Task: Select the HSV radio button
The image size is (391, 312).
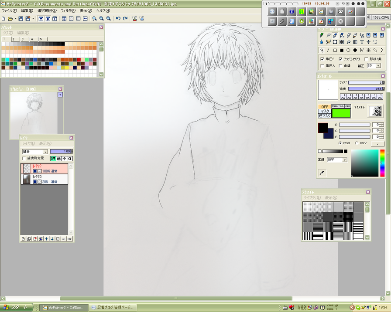Action: [357, 143]
